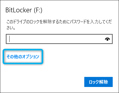Click the password prompt description text
Screen dimensions: 119x93
(59, 25)
